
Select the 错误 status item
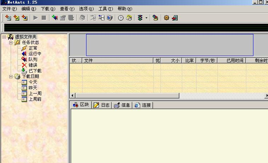coord(33,65)
